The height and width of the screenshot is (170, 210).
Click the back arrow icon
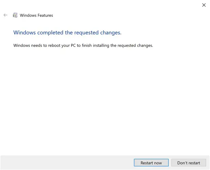[5, 15]
